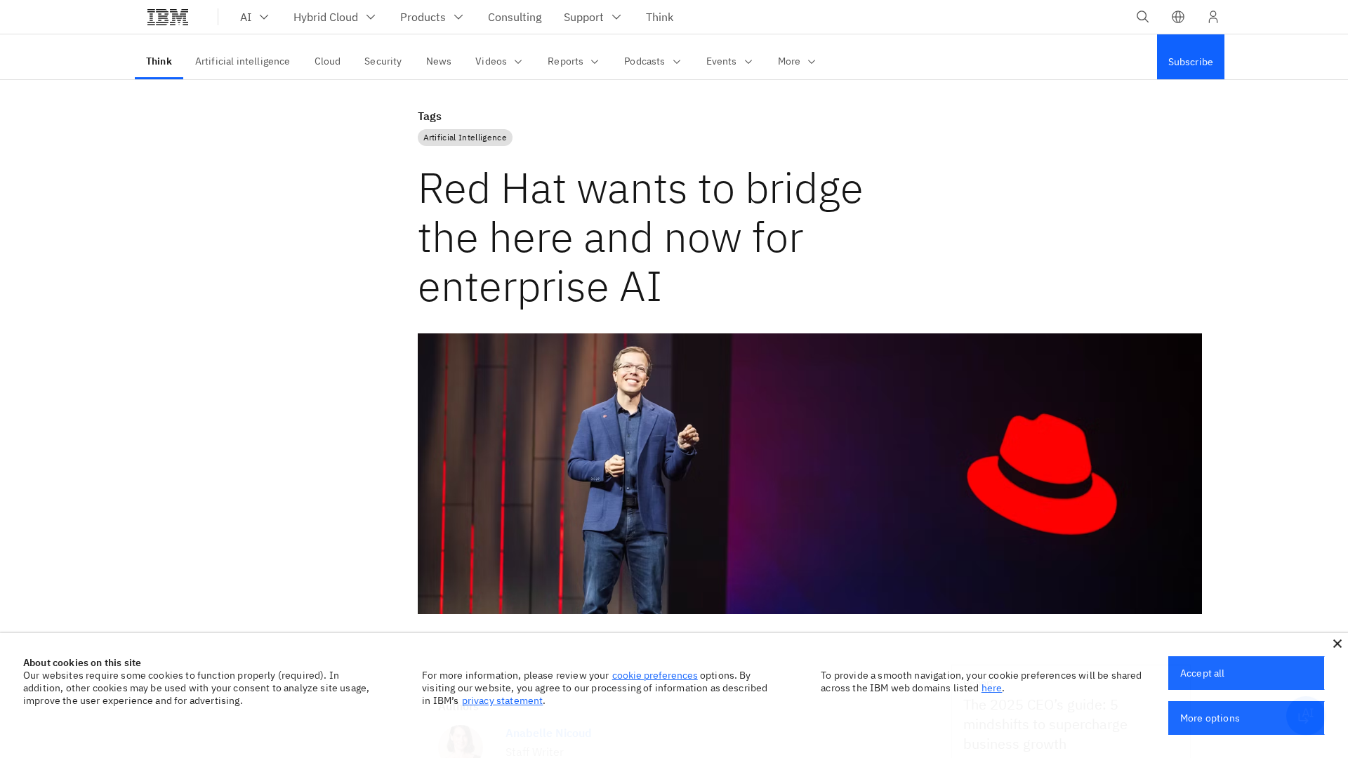Open the search magnifier icon
The height and width of the screenshot is (758, 1348).
(1142, 17)
